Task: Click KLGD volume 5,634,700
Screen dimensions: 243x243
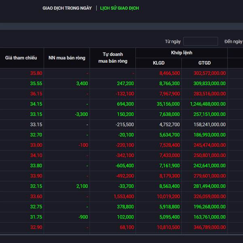Action: [170, 135]
